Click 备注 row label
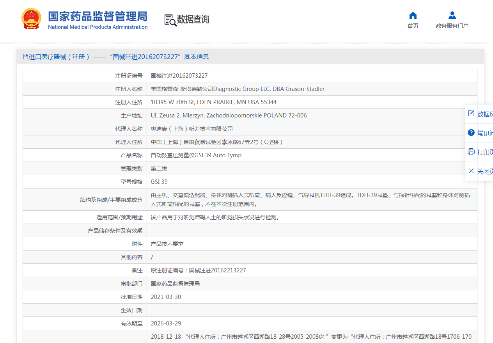 click(137, 270)
